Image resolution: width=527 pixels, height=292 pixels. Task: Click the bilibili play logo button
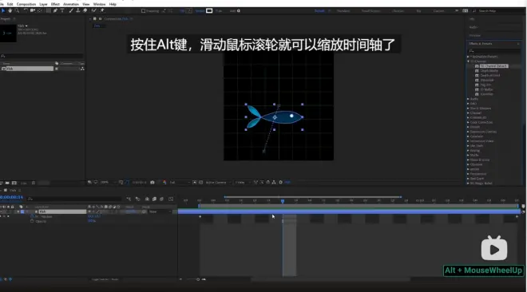pos(494,249)
